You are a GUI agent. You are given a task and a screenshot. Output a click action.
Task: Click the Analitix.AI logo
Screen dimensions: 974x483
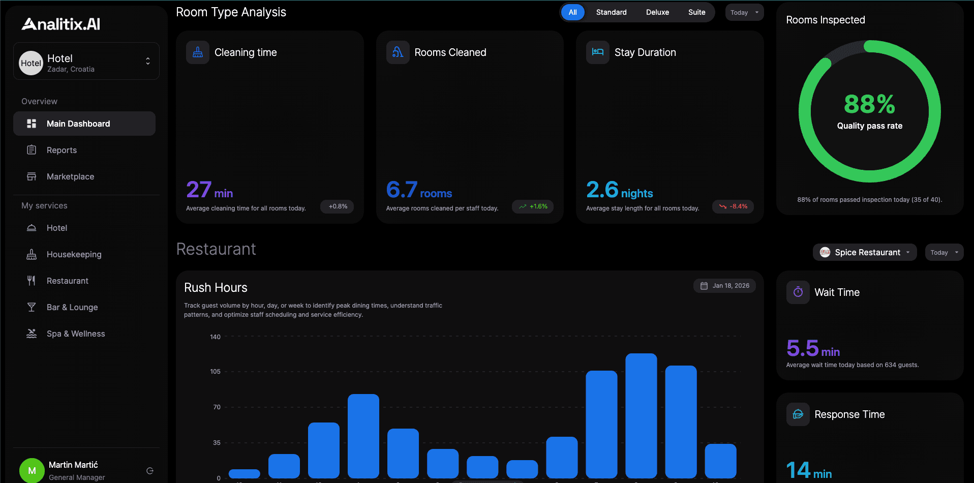point(61,24)
